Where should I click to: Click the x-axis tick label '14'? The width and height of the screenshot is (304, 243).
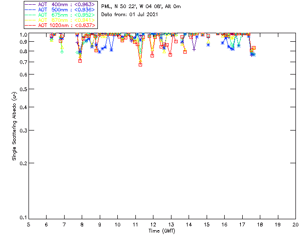[x=189, y=224]
